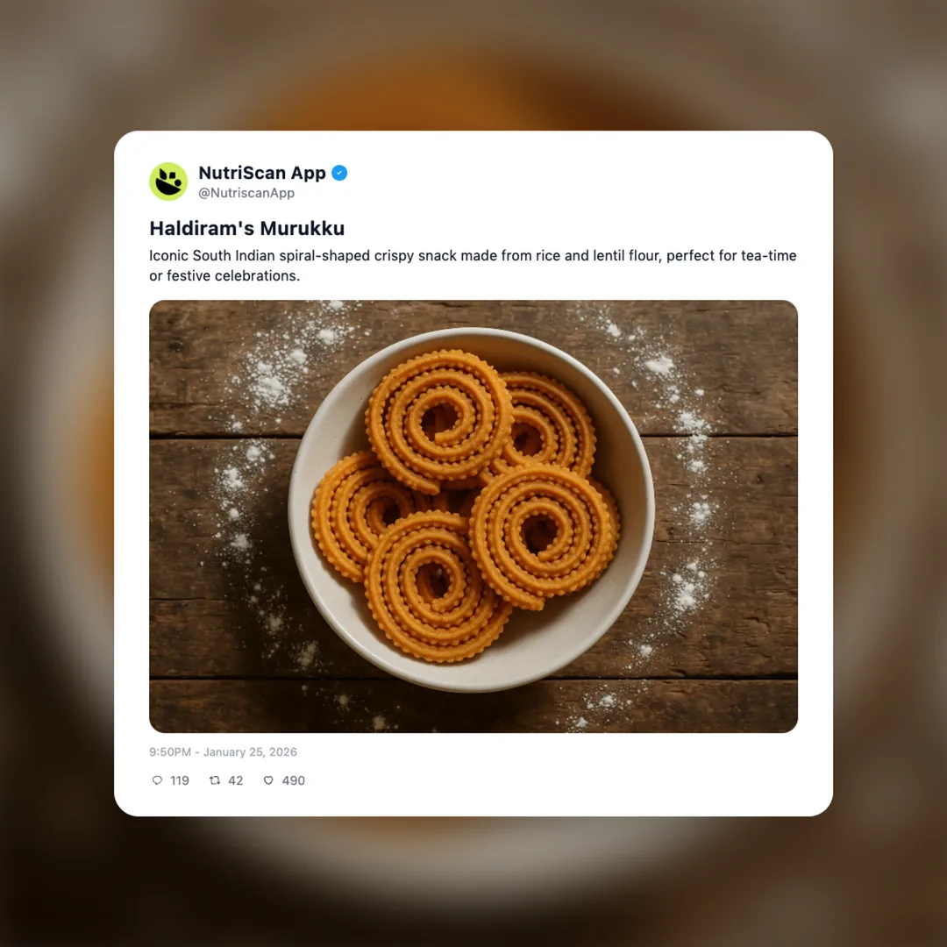Toggle the verified checkmark tooltip
This screenshot has height=947, width=947.
[x=339, y=173]
